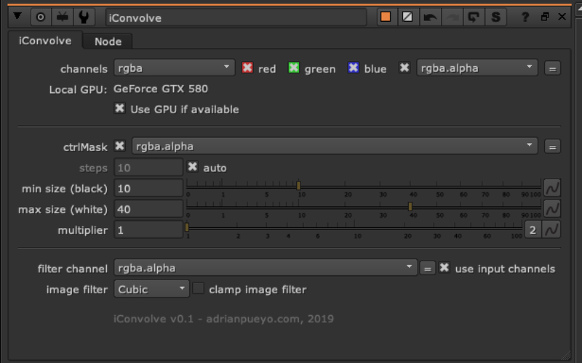The height and width of the screenshot is (363, 582).
Task: Enable clamp image filter checkbox
Action: click(198, 288)
